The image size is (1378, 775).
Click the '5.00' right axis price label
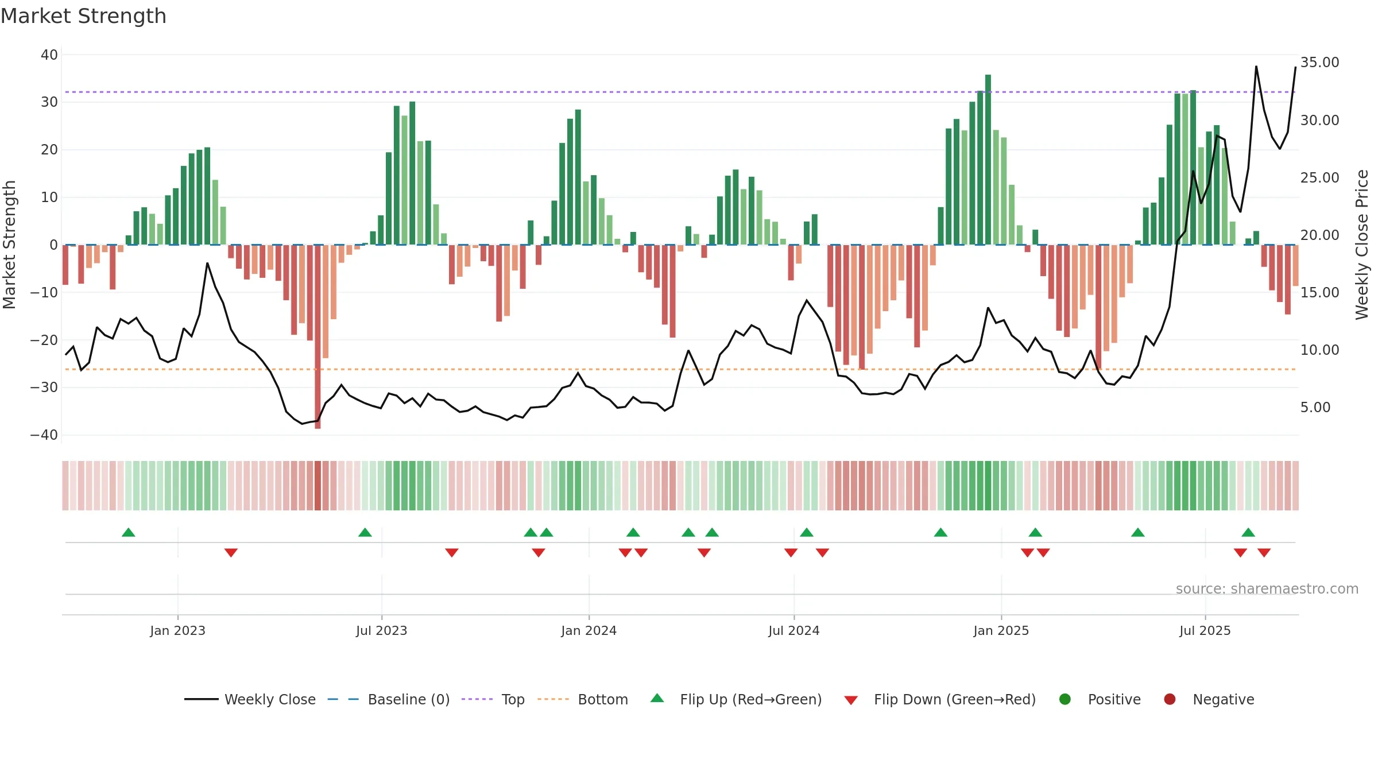pyautogui.click(x=1315, y=408)
